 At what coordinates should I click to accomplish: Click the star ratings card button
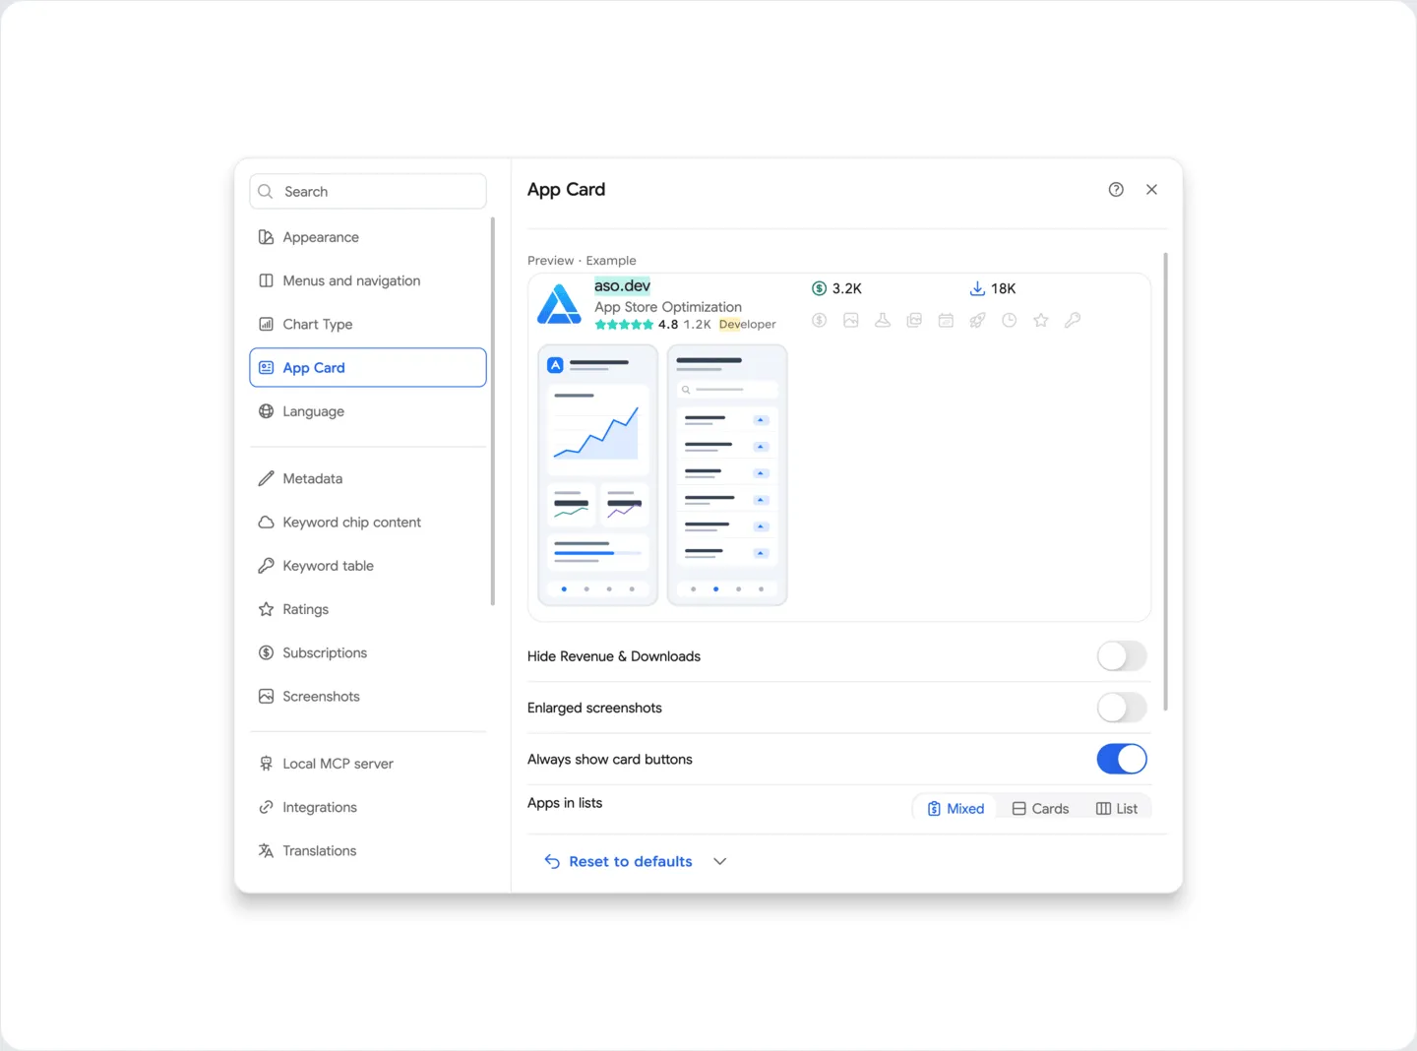pyautogui.click(x=1041, y=320)
